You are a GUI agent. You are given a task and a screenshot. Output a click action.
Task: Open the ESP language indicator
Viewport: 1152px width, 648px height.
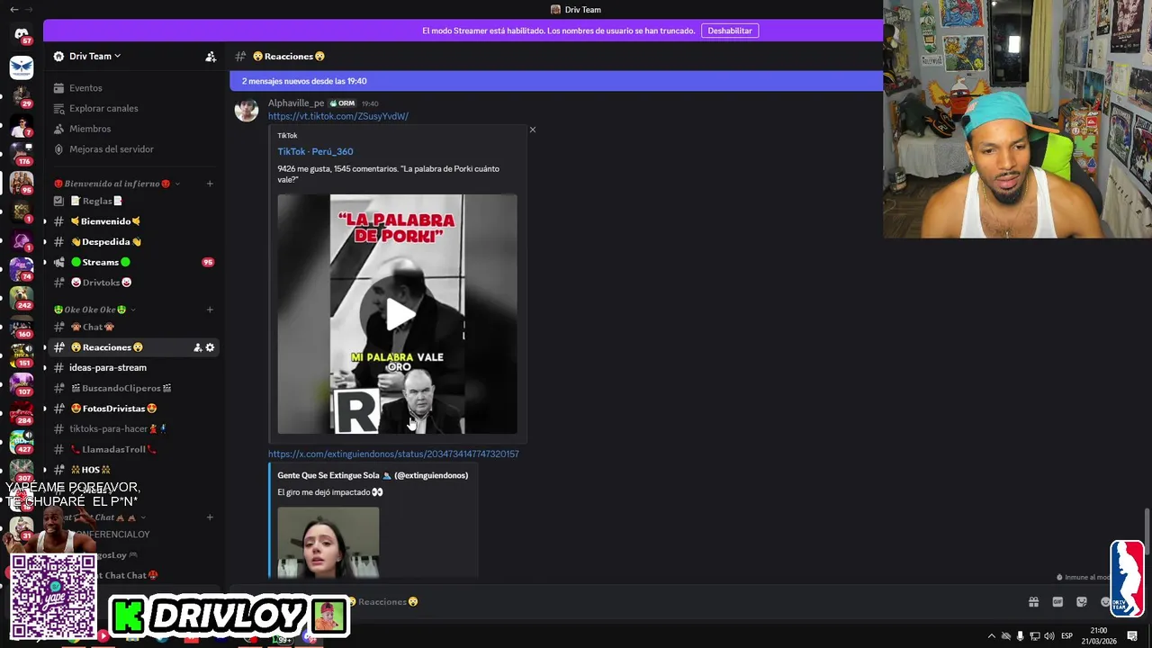tap(1067, 636)
